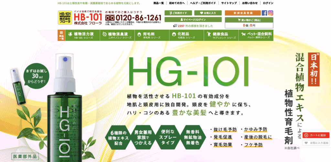This screenshot has width=331, height=162.
Task: Click the お気に入り追加 side button
Action: 316,143
